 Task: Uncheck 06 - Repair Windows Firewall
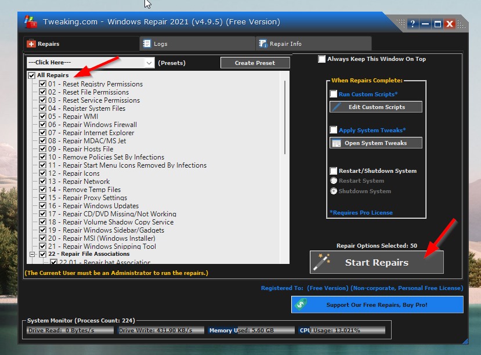pyautogui.click(x=42, y=125)
